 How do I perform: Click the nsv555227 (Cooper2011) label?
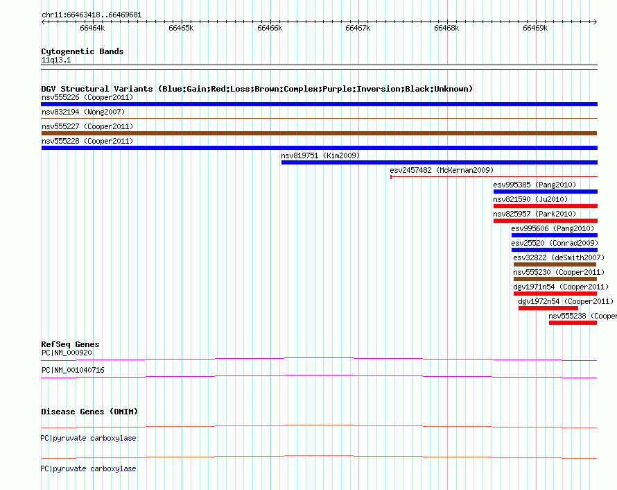pyautogui.click(x=87, y=126)
